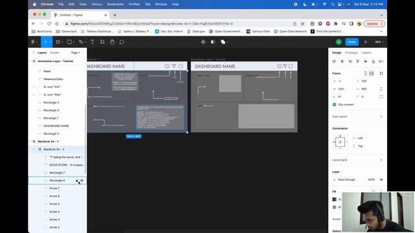The width and height of the screenshot is (415, 233).
Task: Open the Bookmarks menu in the menu bar
Action: [115, 5]
